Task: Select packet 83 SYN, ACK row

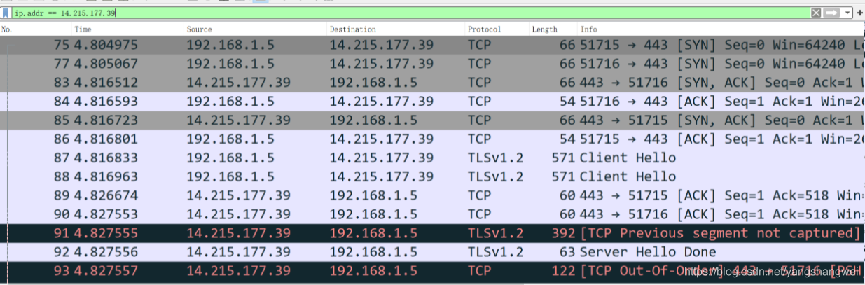Action: 432,83
